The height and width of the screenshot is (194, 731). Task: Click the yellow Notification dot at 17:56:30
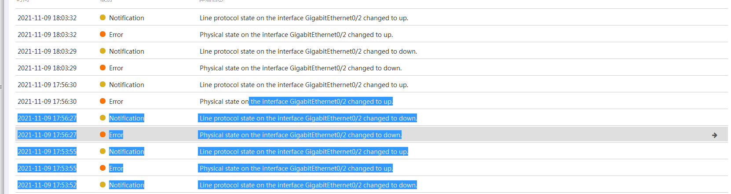point(102,84)
